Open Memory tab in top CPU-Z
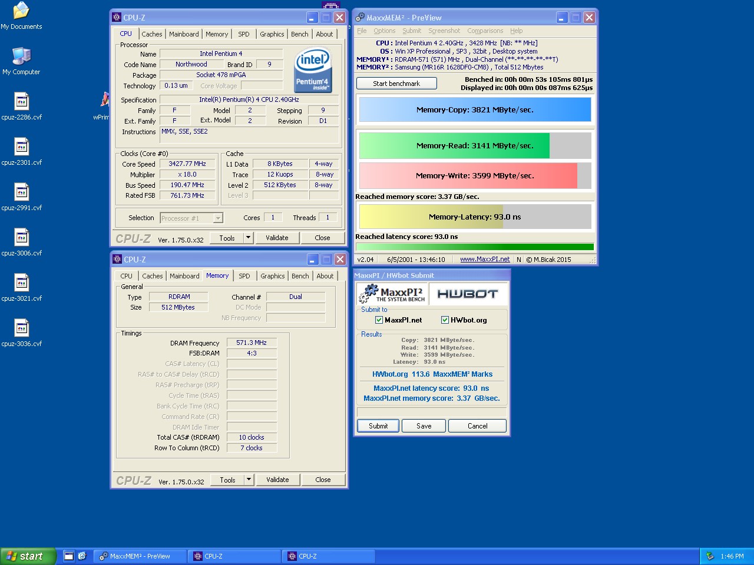This screenshot has width=754, height=565. coord(217,34)
